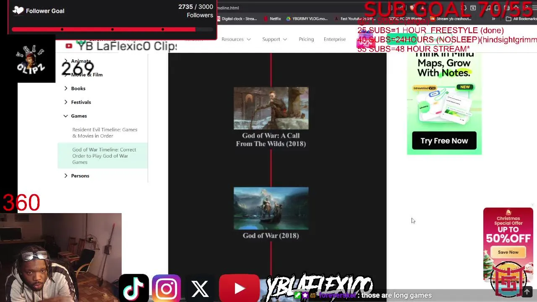
Task: Open Resident Evil Timeline sidebar link
Action: (x=105, y=133)
